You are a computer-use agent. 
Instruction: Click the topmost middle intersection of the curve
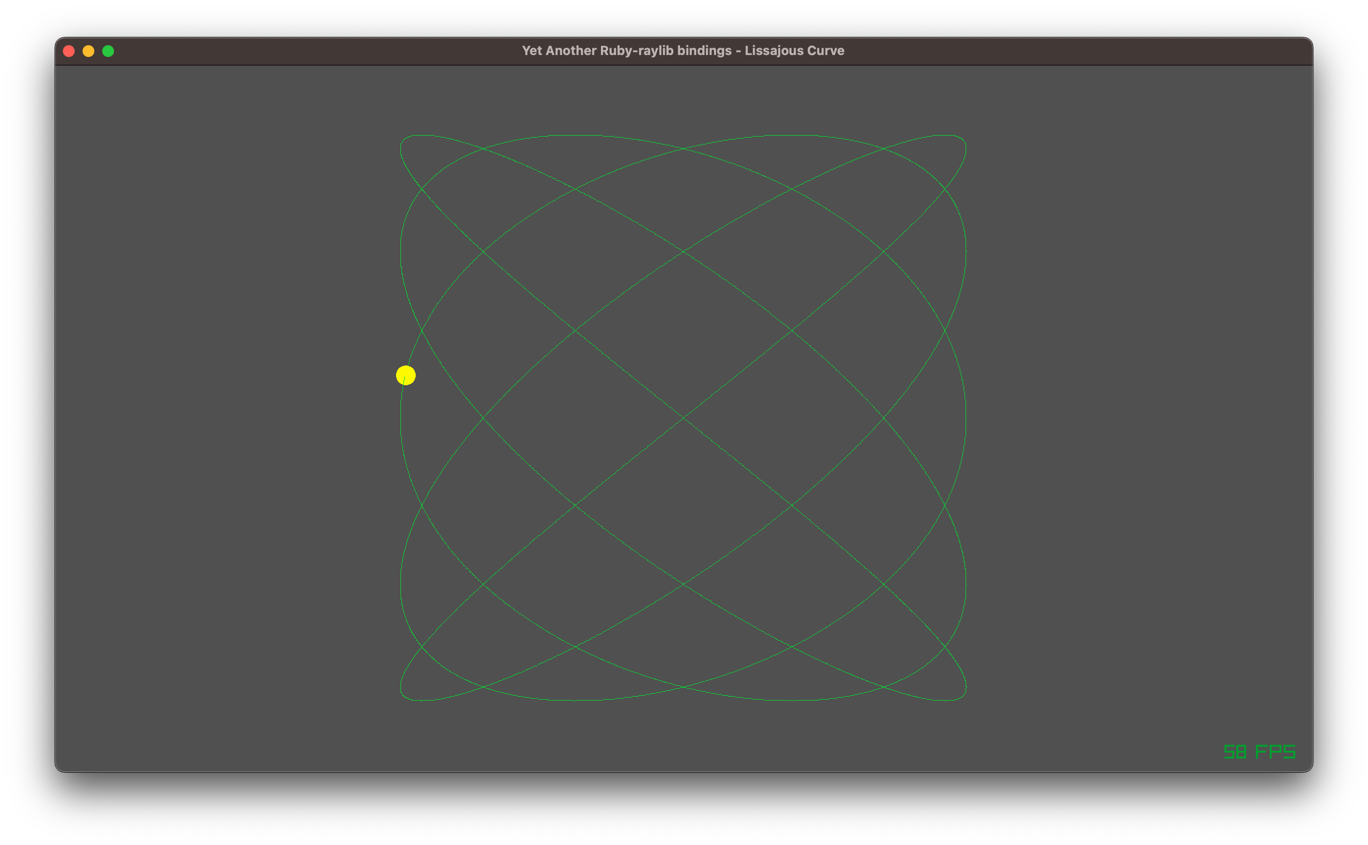(x=683, y=149)
